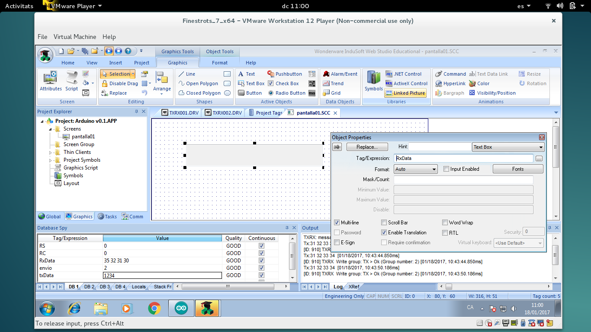The image size is (591, 332).
Task: Expand the Thin Clients tree node
Action: point(51,152)
